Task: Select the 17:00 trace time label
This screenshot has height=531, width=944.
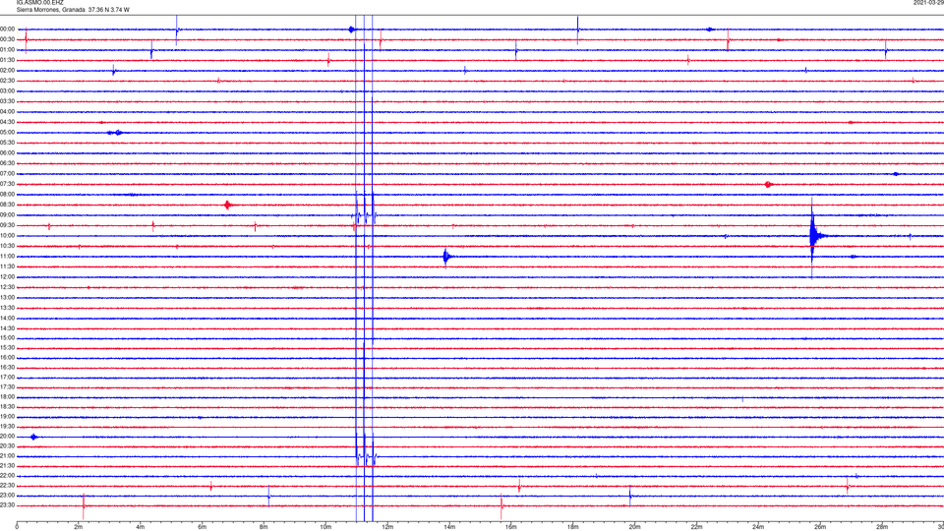Action: (8, 378)
